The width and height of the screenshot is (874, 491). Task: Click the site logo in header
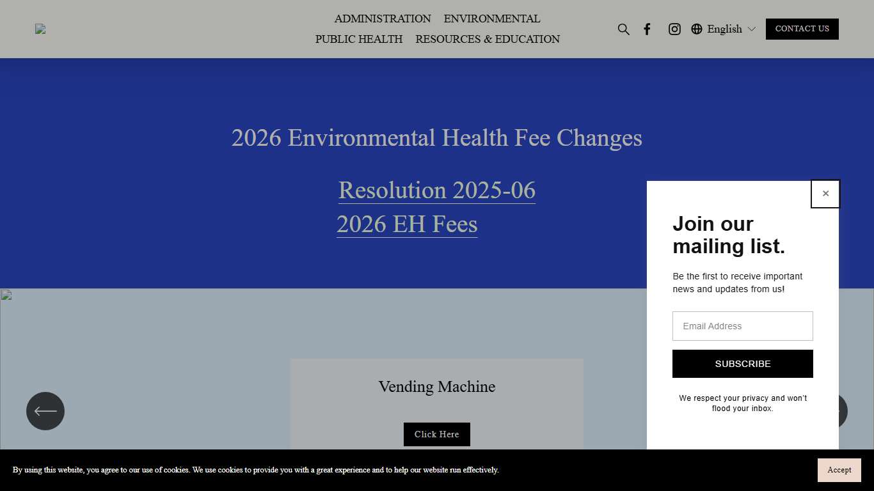click(40, 29)
